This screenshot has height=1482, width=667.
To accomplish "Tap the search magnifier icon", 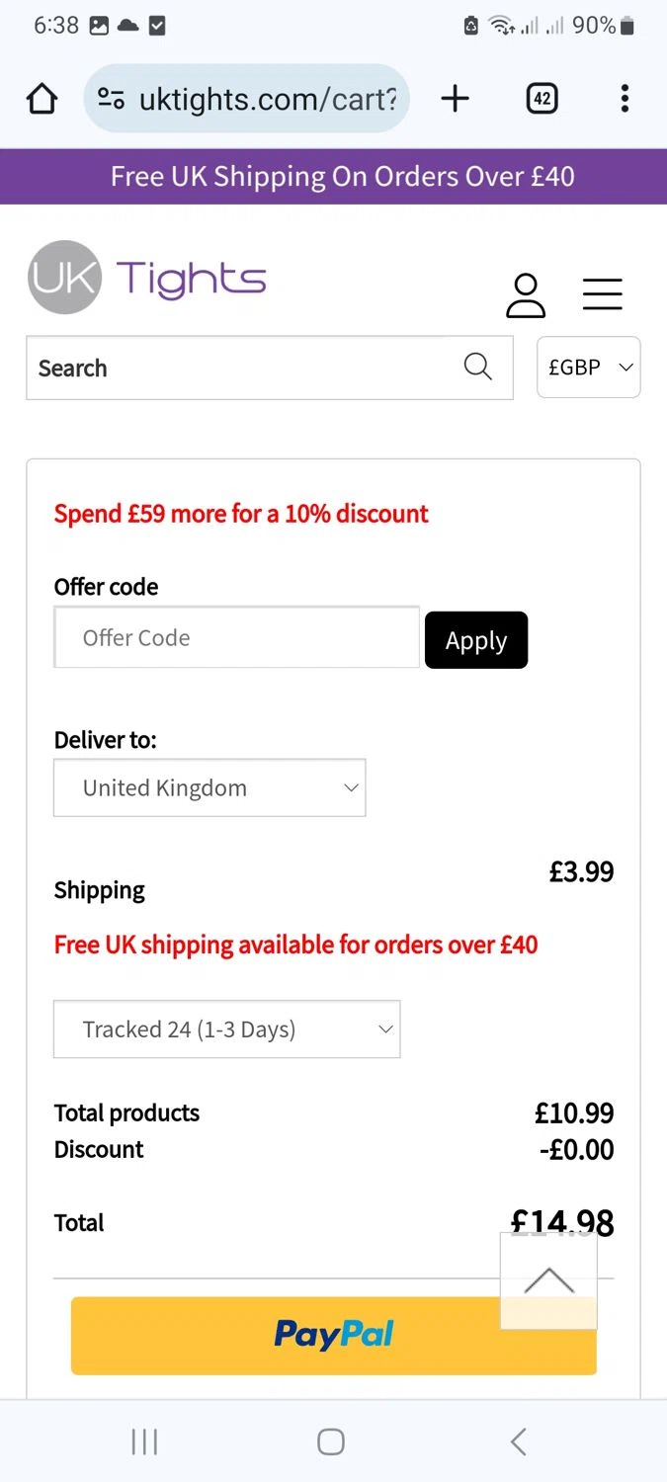I will pos(477,368).
